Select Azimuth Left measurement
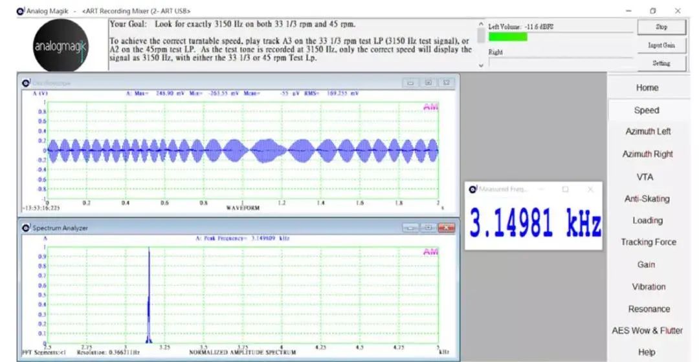 [x=648, y=132]
